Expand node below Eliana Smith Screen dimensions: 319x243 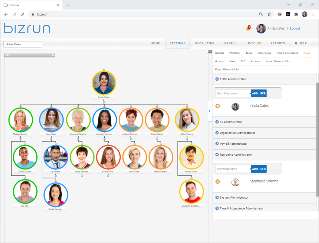point(108,176)
